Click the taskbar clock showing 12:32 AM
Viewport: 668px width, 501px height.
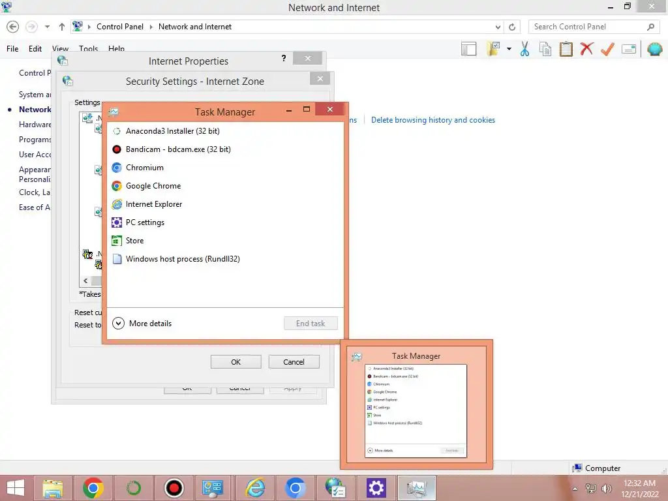pyautogui.click(x=639, y=483)
